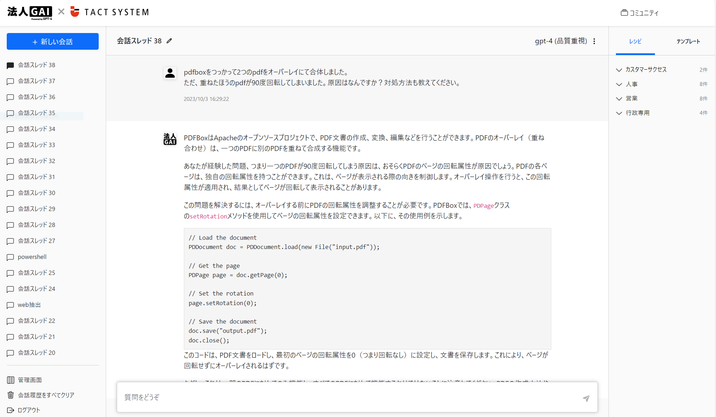The height and width of the screenshot is (417, 716).
Task: Click chat bubble icon of web抽出 thread
Action: (x=10, y=305)
